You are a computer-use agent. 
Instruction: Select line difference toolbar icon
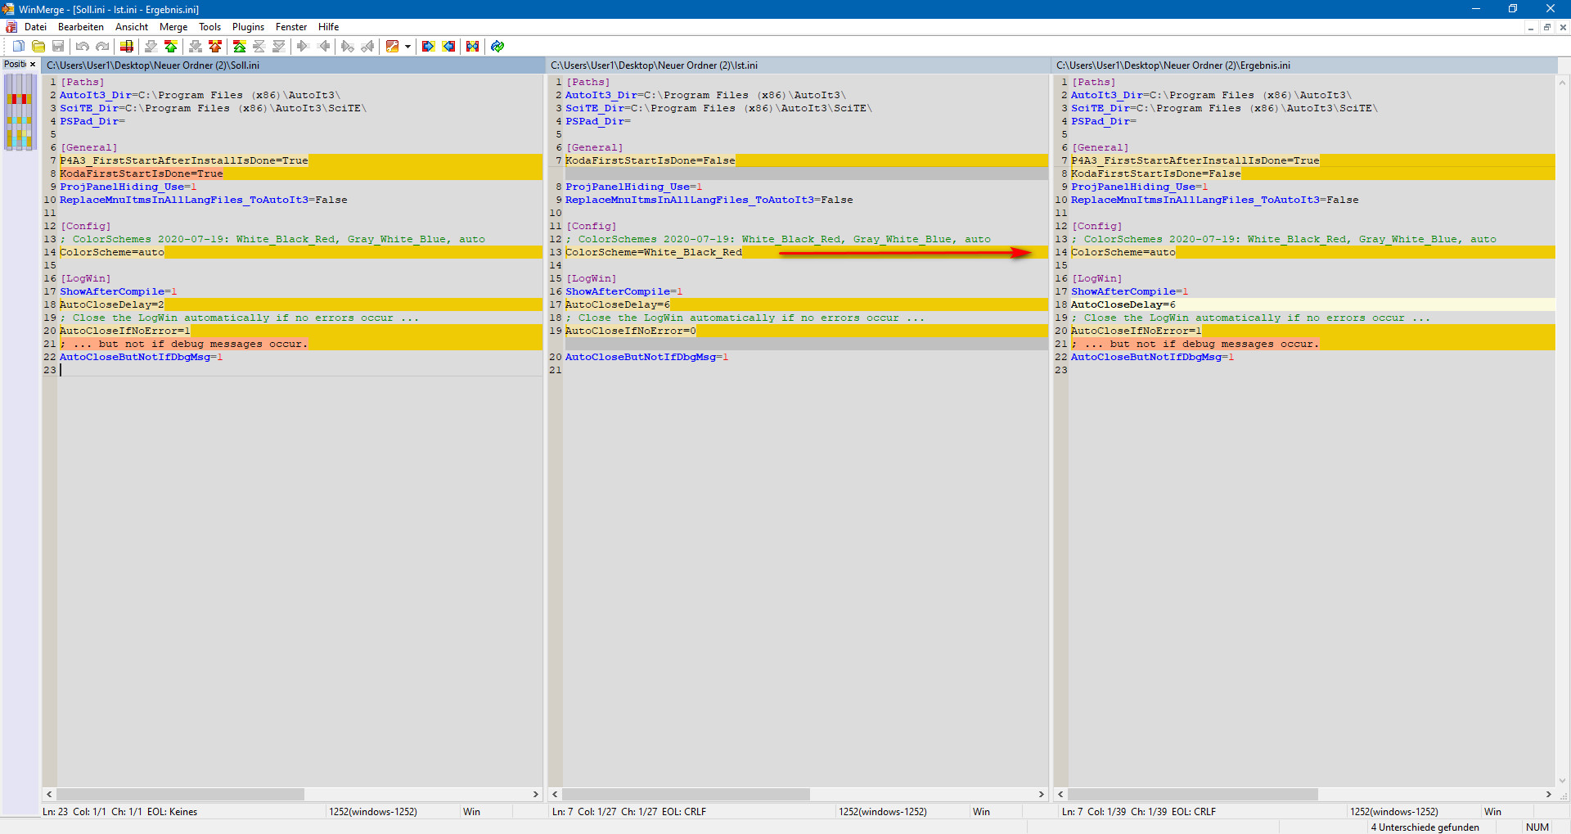(127, 47)
